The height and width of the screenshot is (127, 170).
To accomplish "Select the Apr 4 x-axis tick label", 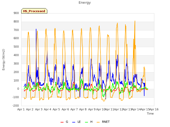I will tap(48, 109).
